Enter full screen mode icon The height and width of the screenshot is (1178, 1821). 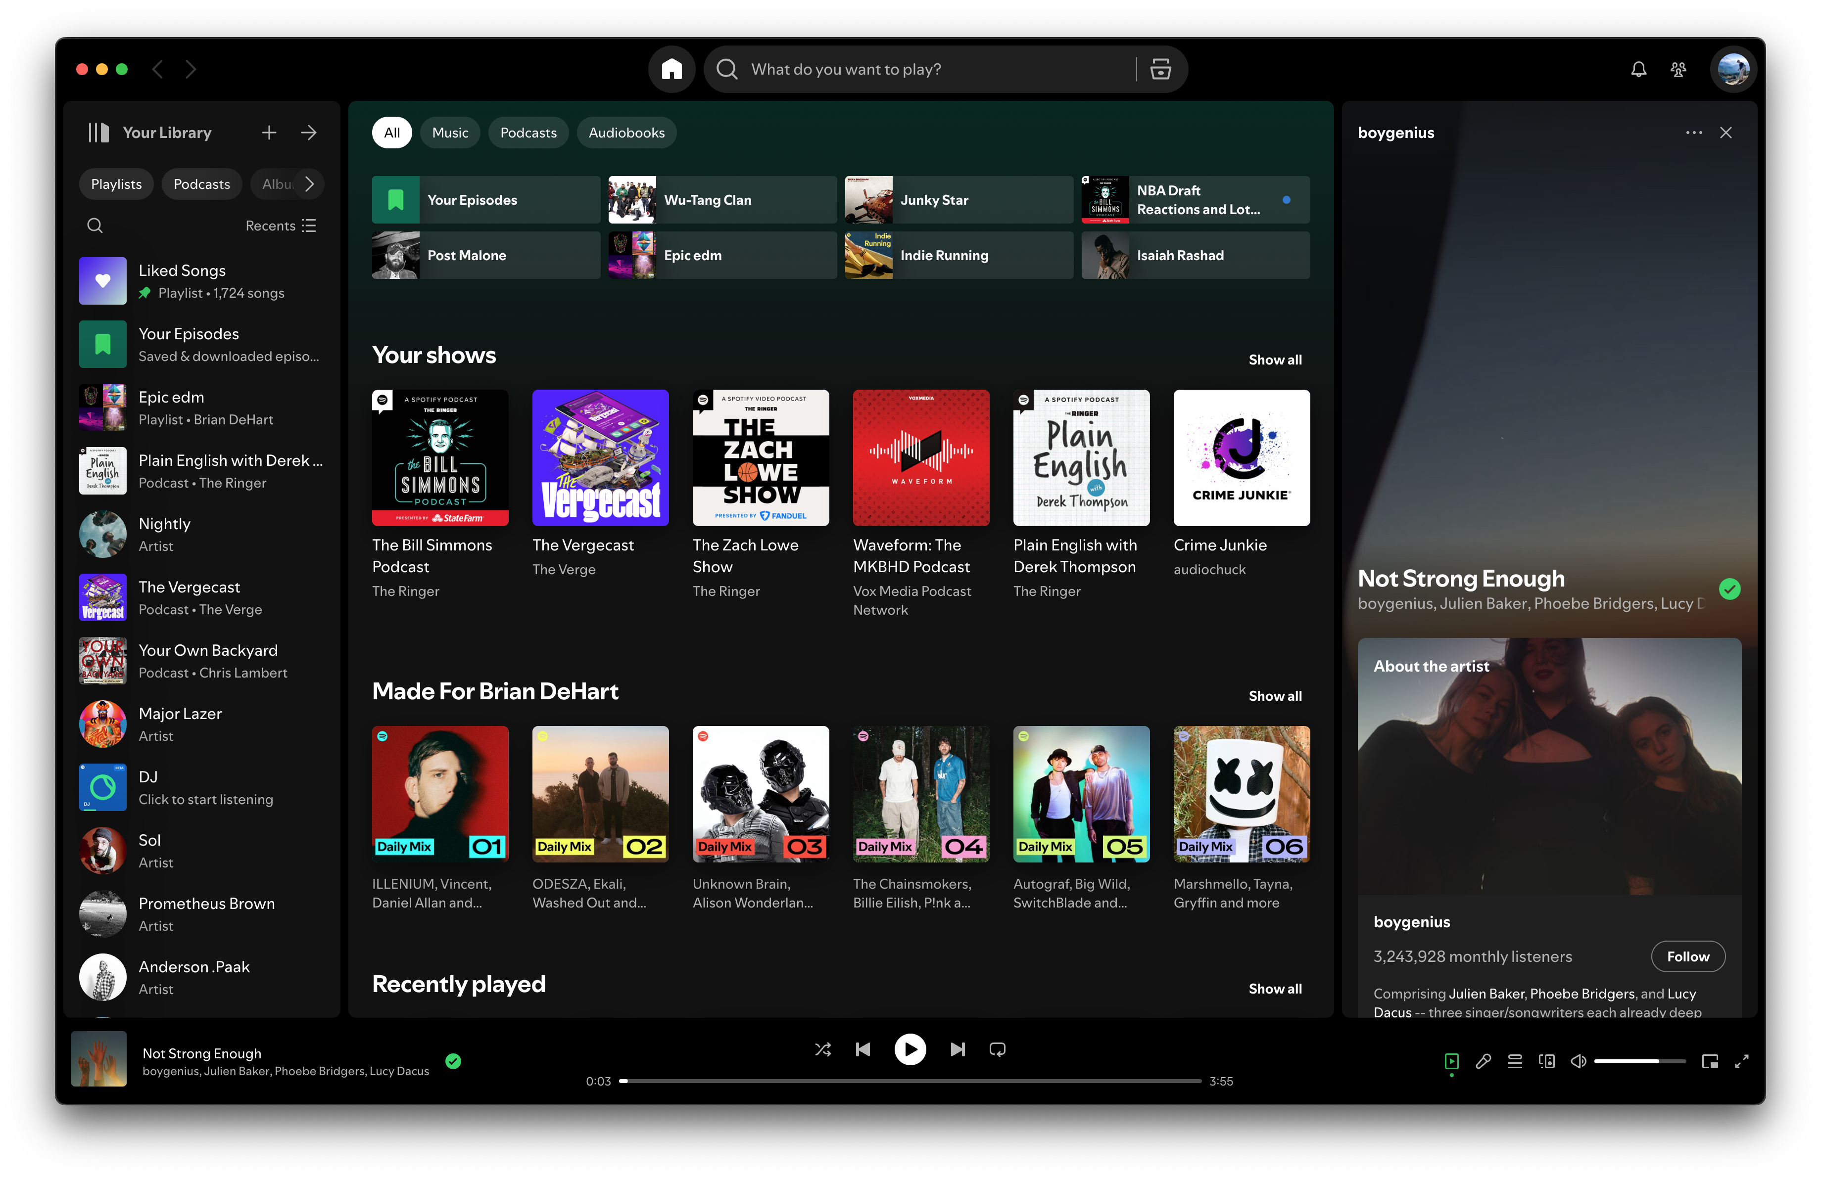(1741, 1061)
